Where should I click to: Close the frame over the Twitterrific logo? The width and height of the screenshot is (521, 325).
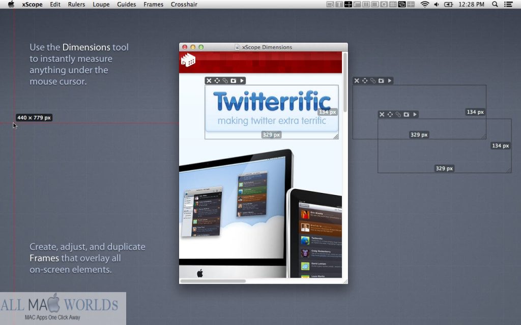point(209,81)
